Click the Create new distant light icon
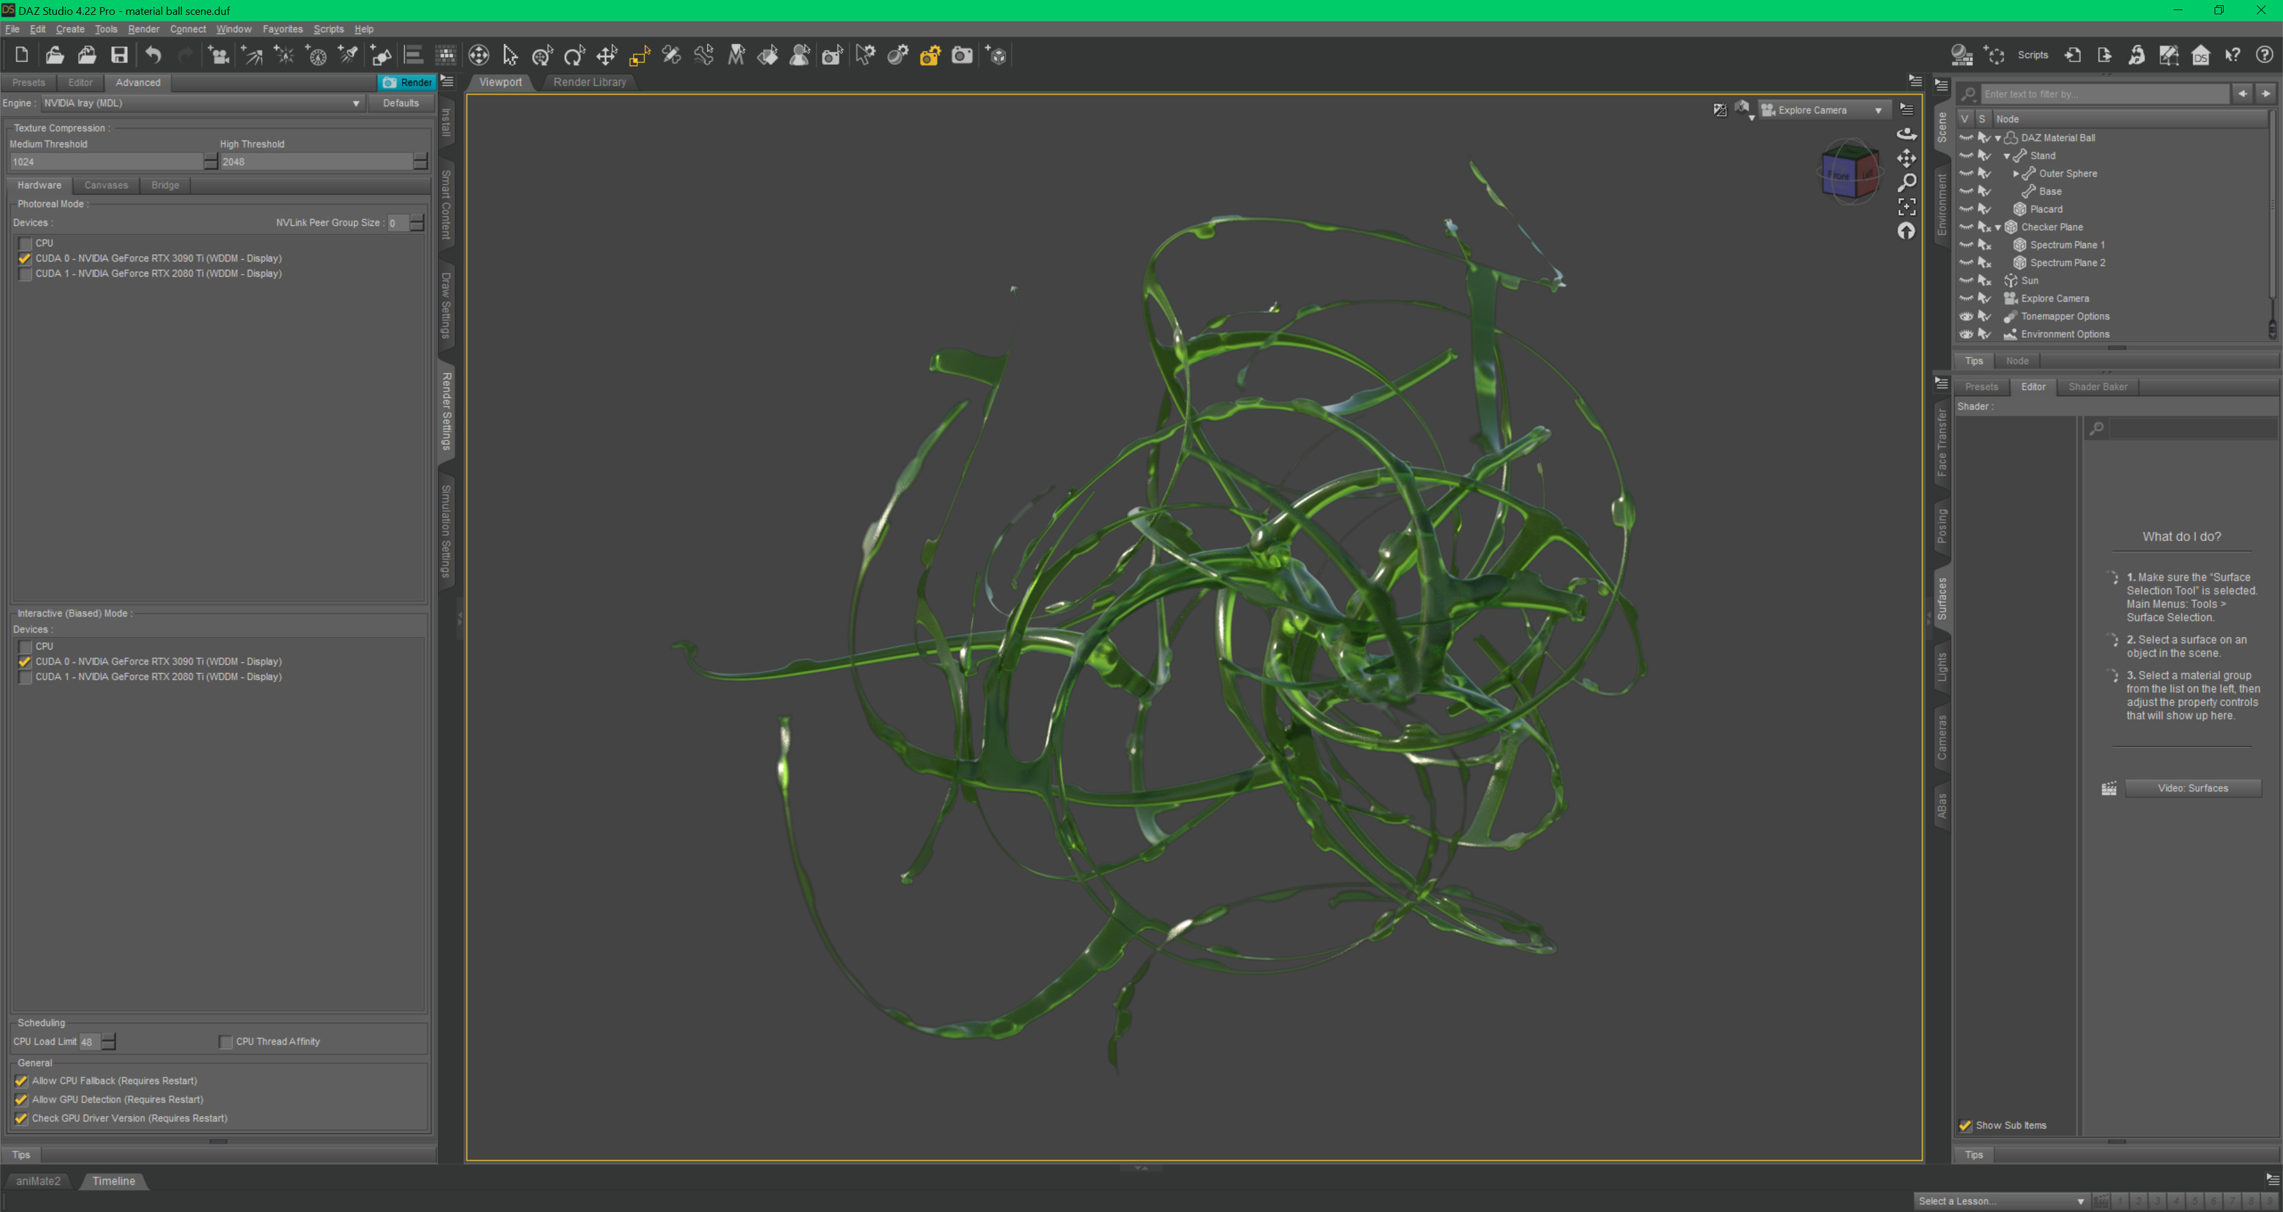Image resolution: width=2283 pixels, height=1212 pixels. 251,55
